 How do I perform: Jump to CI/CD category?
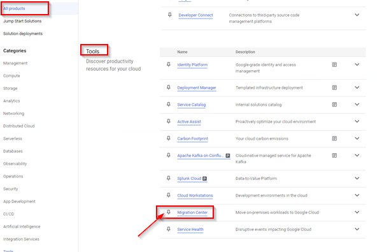coord(8,214)
